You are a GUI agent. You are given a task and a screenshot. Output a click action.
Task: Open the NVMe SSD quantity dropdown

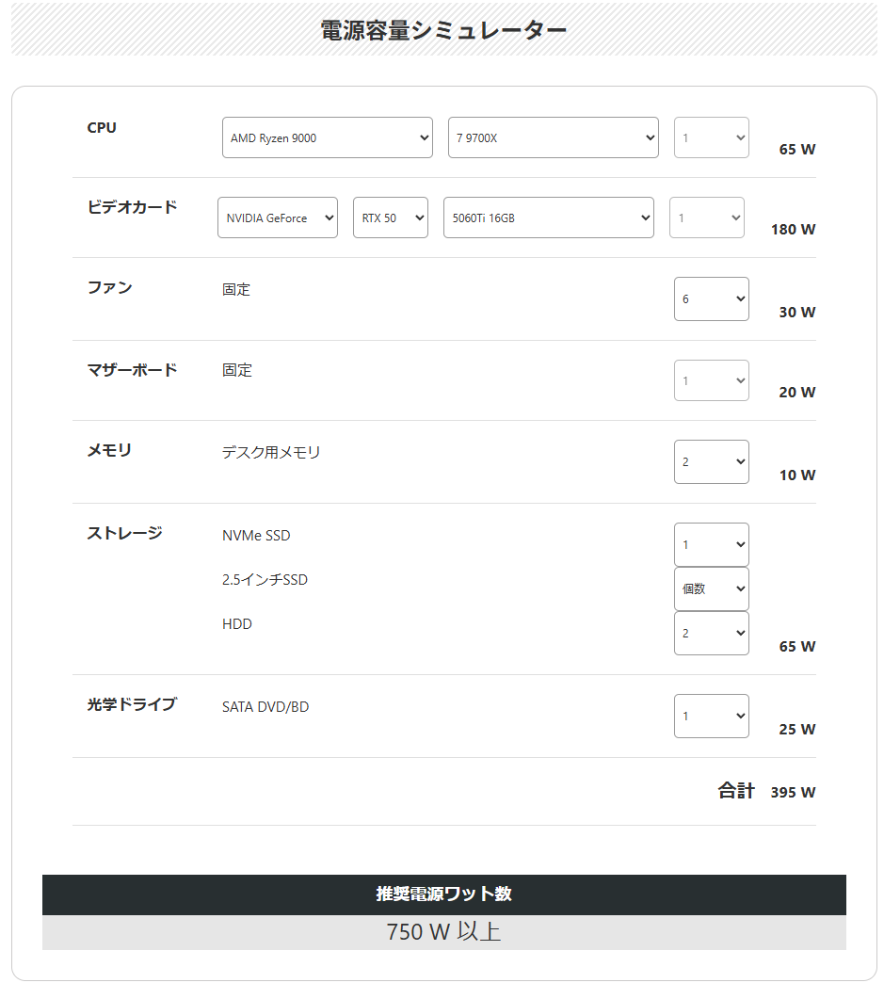pyautogui.click(x=711, y=544)
